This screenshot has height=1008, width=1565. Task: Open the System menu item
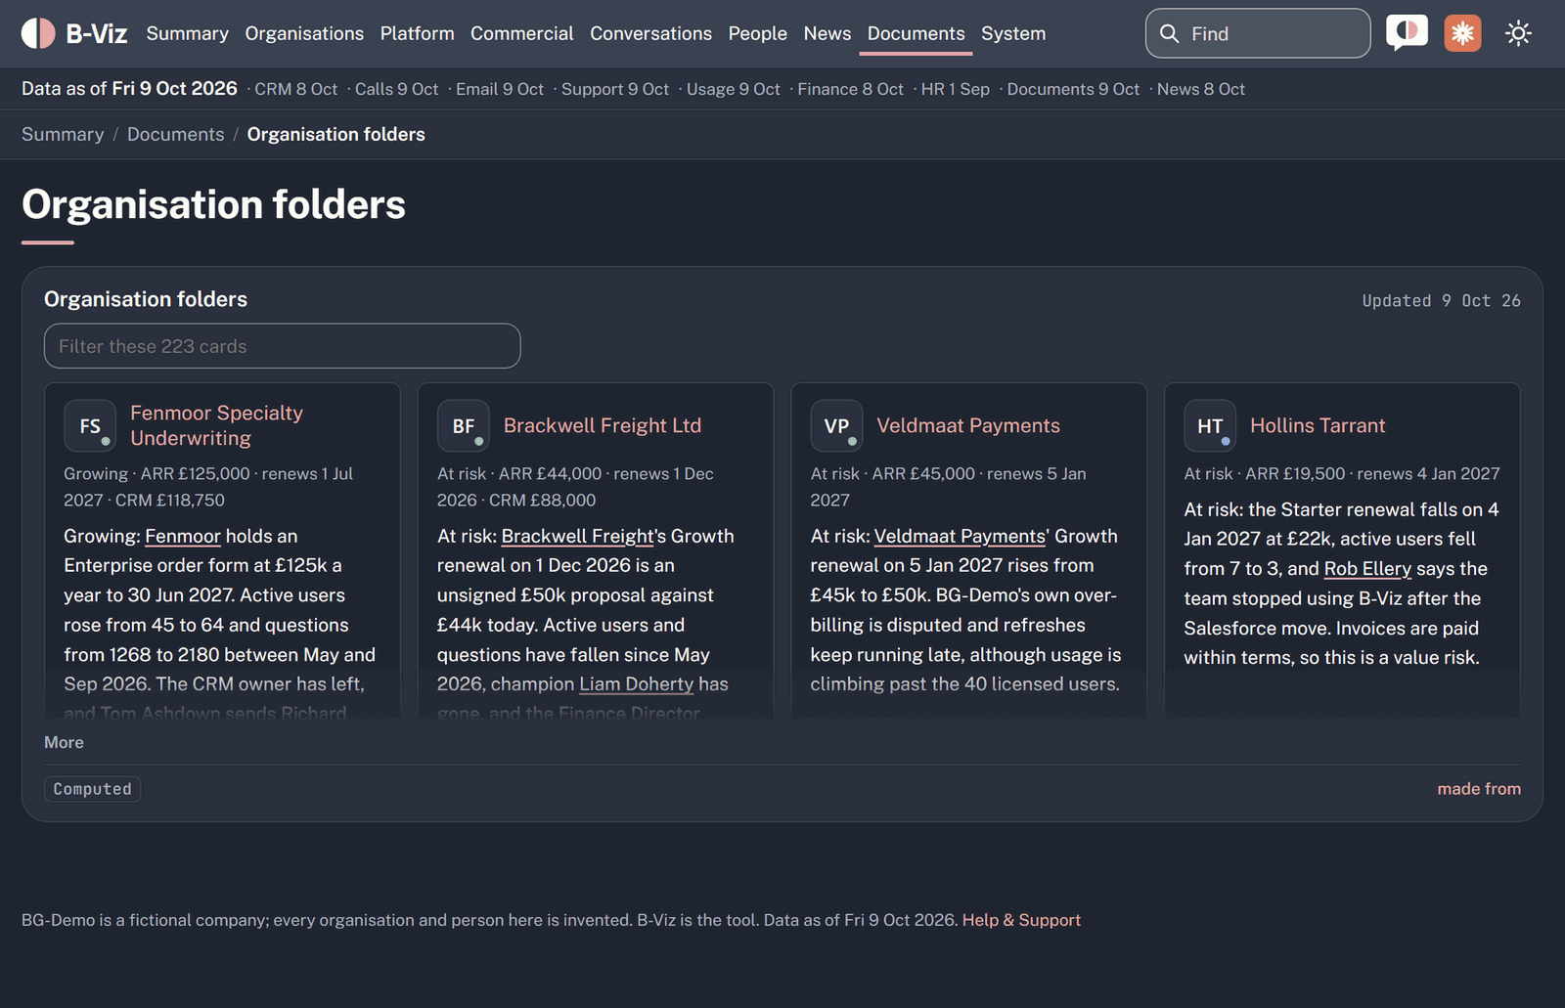coord(1013,33)
